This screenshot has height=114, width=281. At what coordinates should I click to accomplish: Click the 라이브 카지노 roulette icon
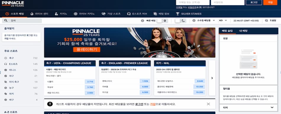[76, 14]
